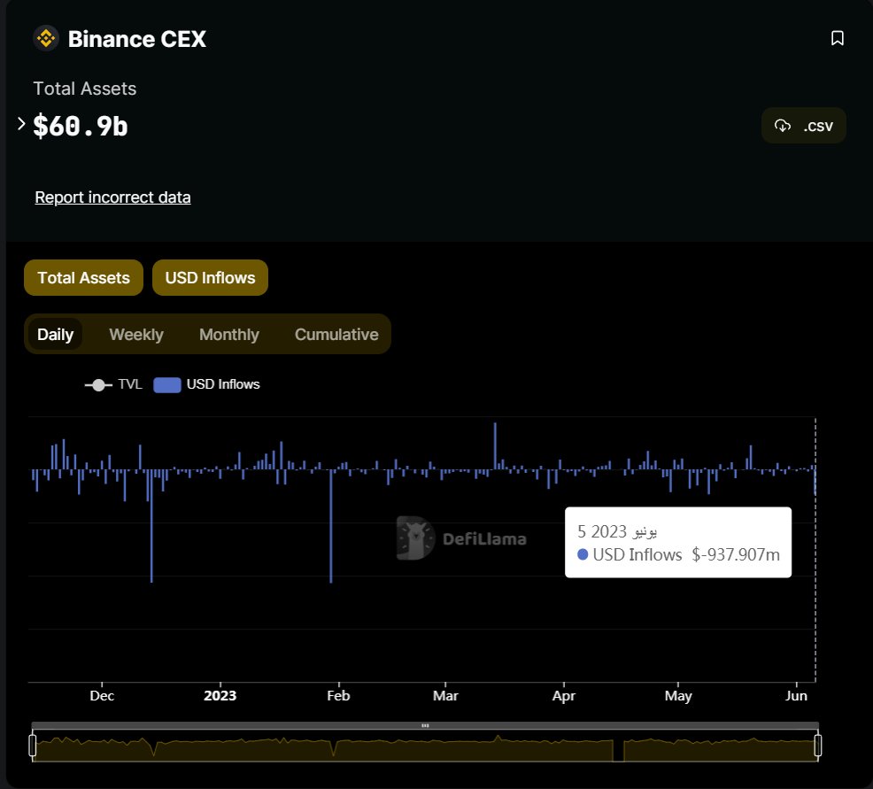Toggle the Total Assets chart series
This screenshot has width=873, height=789.
tap(83, 278)
